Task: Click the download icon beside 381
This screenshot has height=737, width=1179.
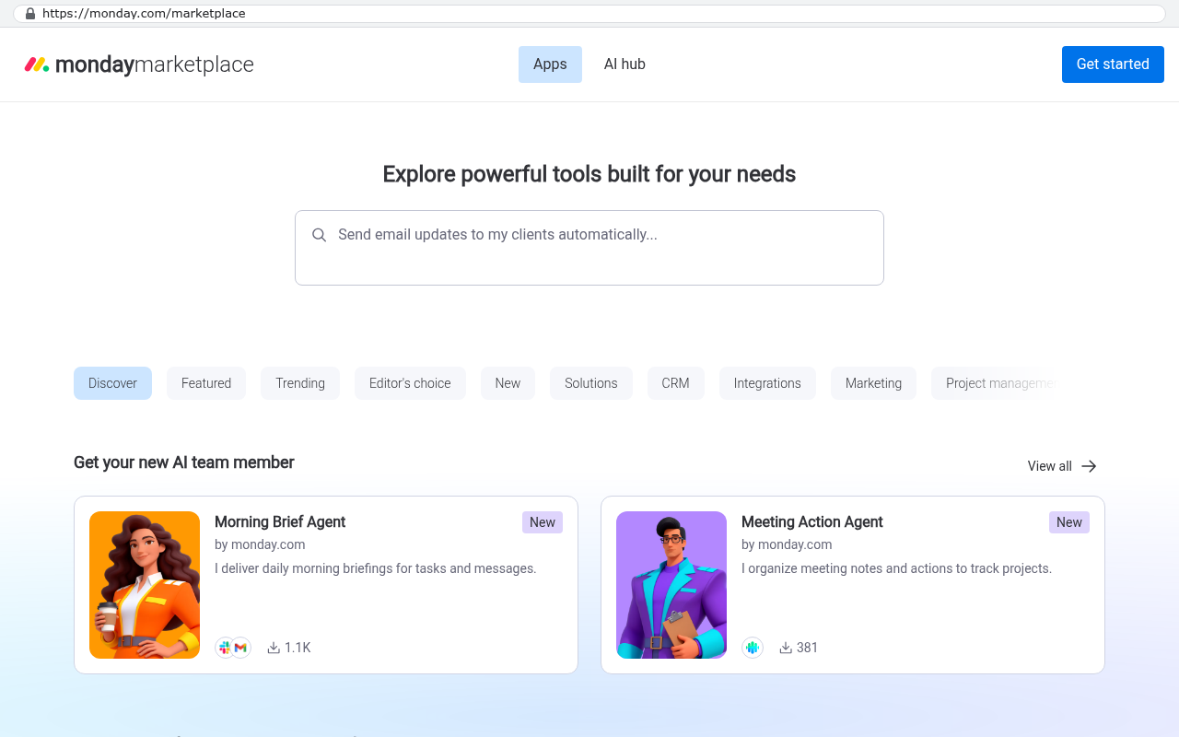Action: coord(786,648)
